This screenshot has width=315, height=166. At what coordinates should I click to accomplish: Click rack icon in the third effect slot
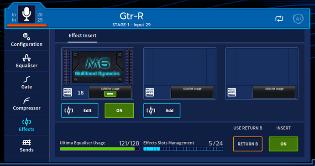[x=231, y=92]
